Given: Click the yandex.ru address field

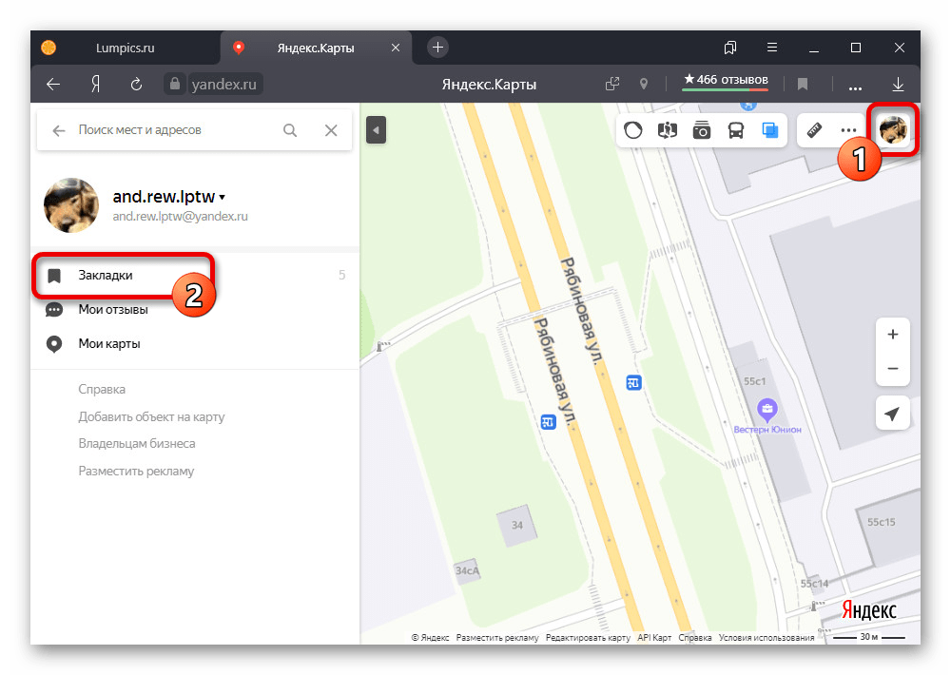Looking at the screenshot, I should pos(224,84).
